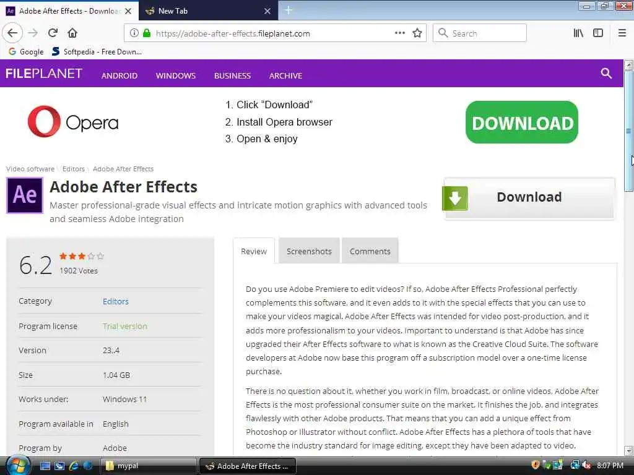Click the page scrollbar up arrow
This screenshot has width=634, height=475.
tap(628, 64)
